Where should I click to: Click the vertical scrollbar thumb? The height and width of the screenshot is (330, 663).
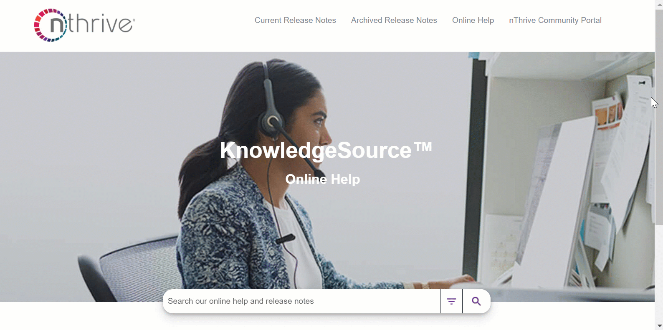point(659,117)
